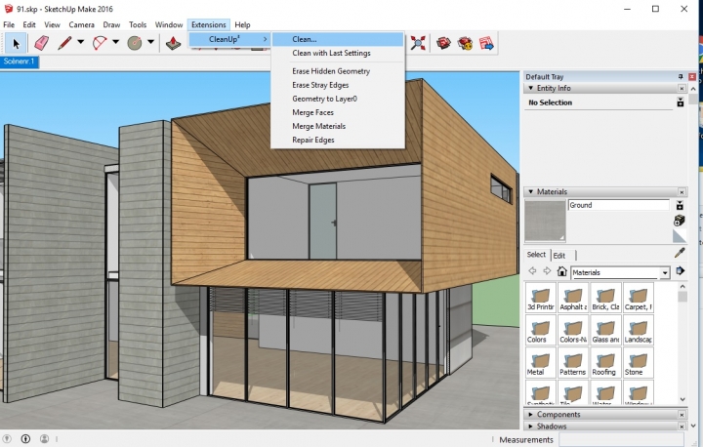The image size is (703, 447).
Task: Select the Circle shape tool
Action: click(x=134, y=43)
